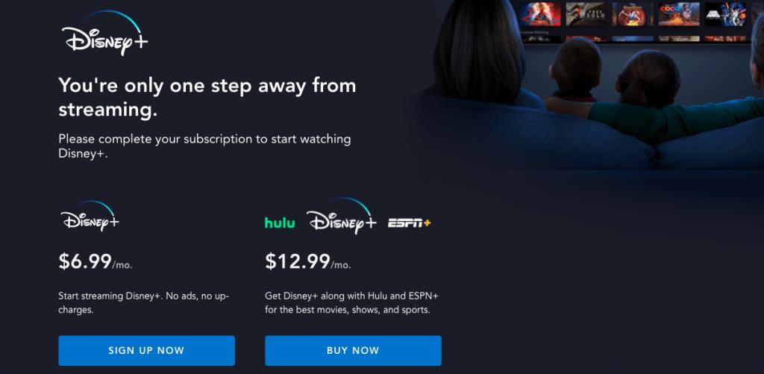Select the $6.99/mo. price text
The height and width of the screenshot is (374, 764).
95,262
